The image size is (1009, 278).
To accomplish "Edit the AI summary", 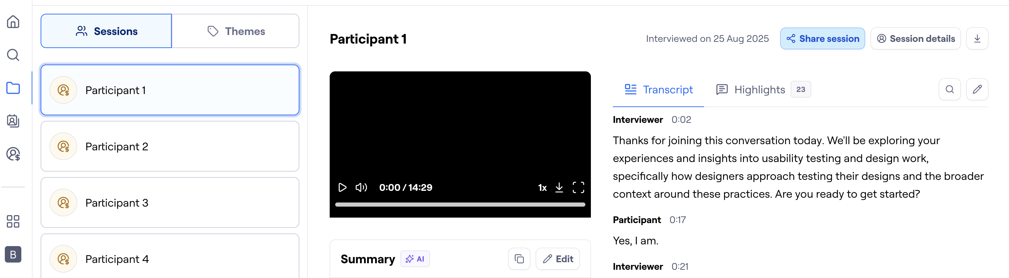I will (x=557, y=259).
